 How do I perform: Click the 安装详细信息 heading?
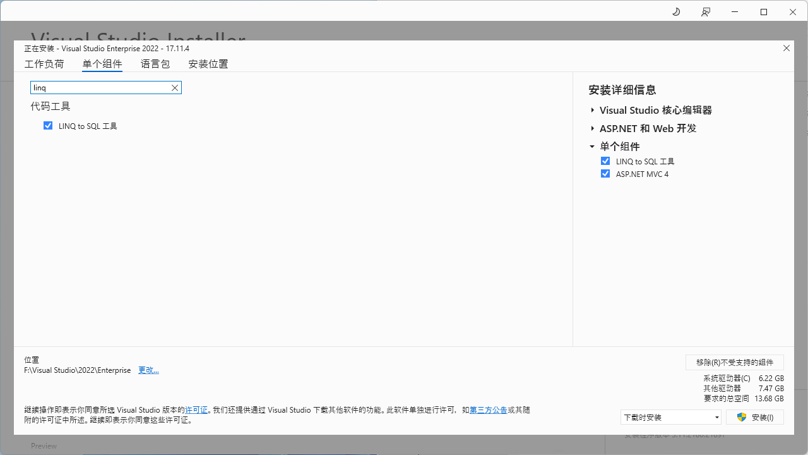click(622, 90)
